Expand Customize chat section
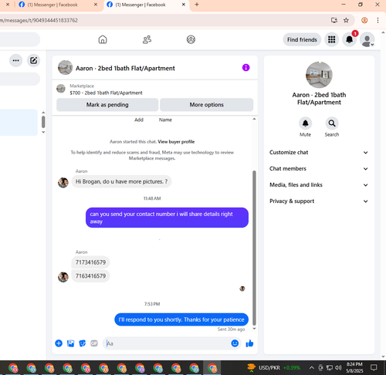The width and height of the screenshot is (386, 375). coord(319,153)
